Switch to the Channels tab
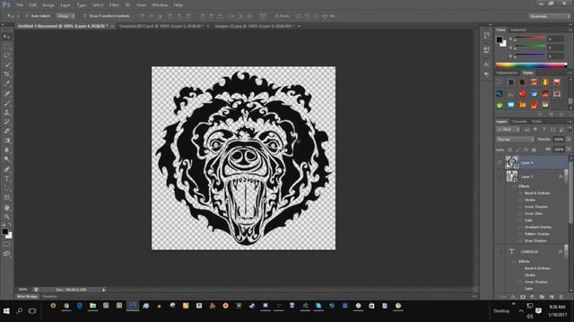 click(x=519, y=122)
